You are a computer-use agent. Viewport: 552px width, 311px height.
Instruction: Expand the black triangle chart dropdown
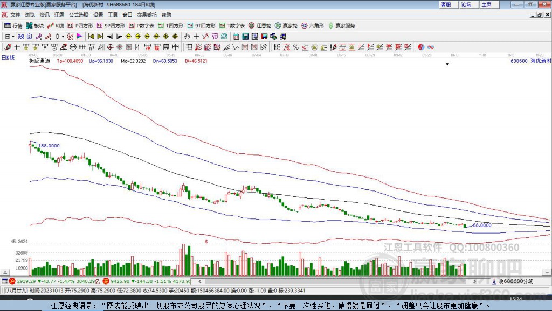(447, 64)
